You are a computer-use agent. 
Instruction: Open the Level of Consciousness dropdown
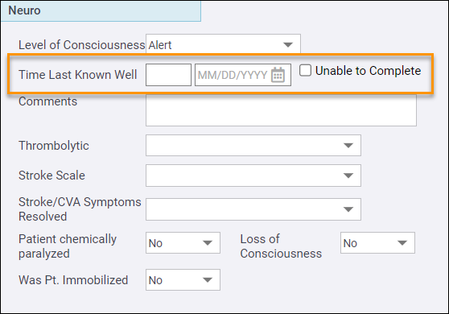[x=223, y=44]
